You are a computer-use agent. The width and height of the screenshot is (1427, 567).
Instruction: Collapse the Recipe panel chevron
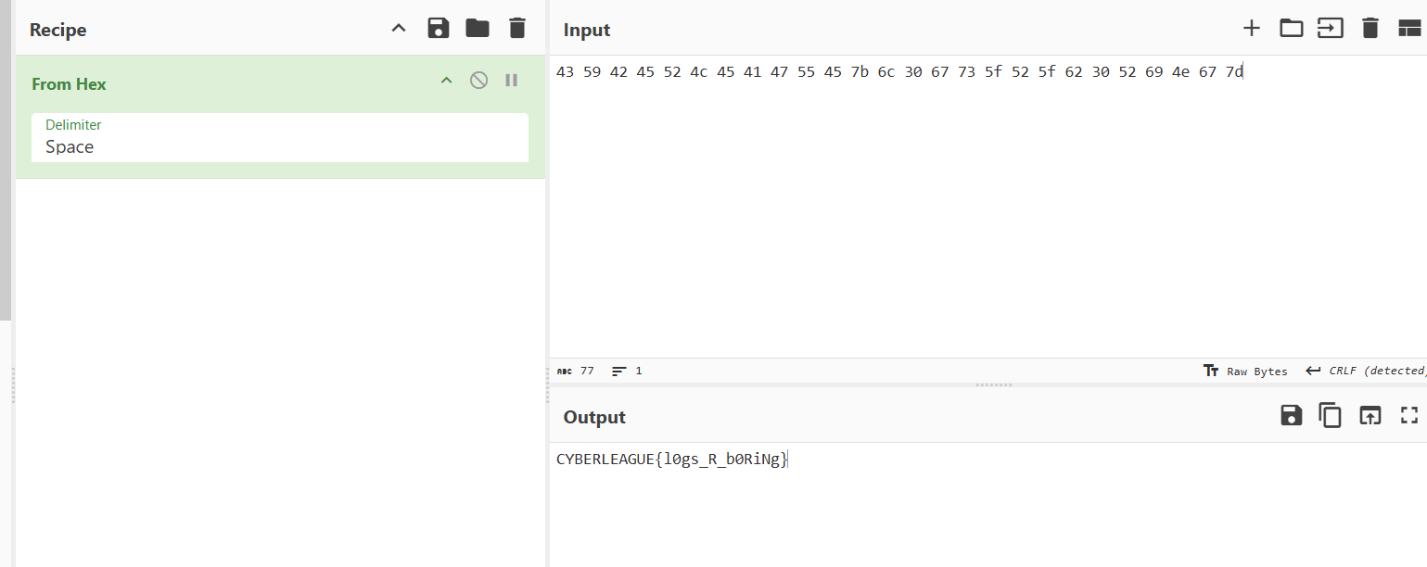point(399,29)
